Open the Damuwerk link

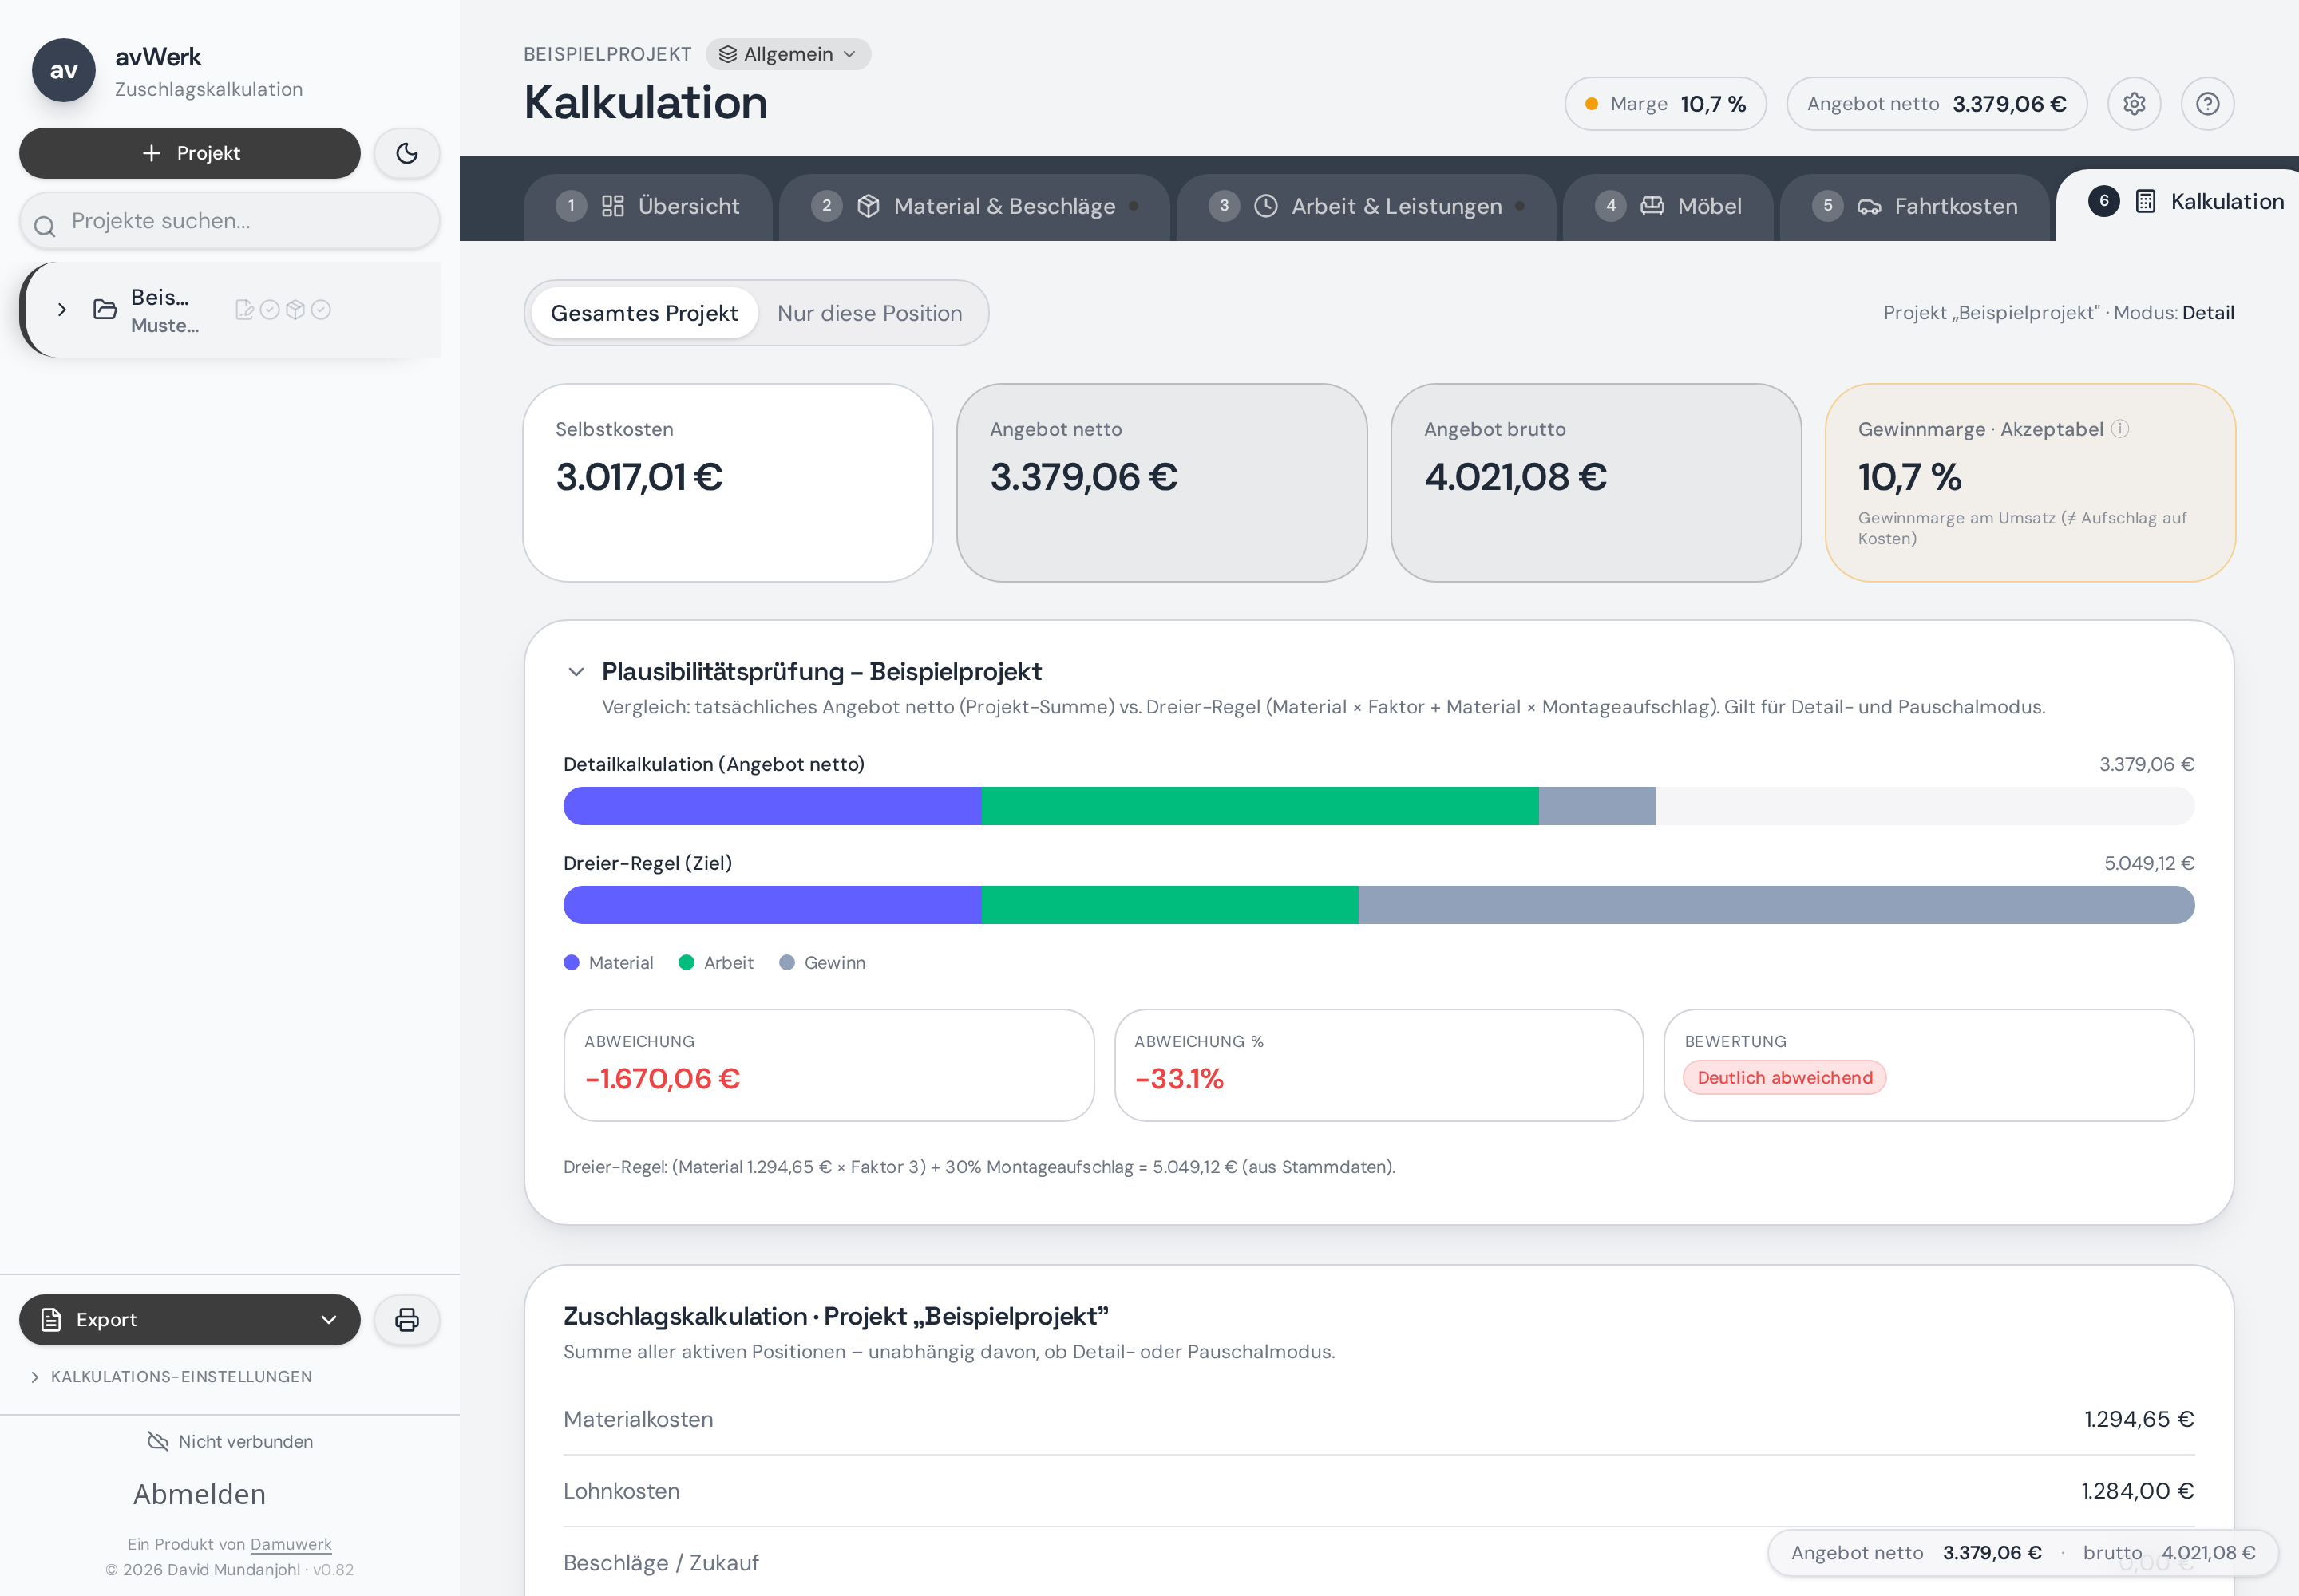(x=291, y=1544)
